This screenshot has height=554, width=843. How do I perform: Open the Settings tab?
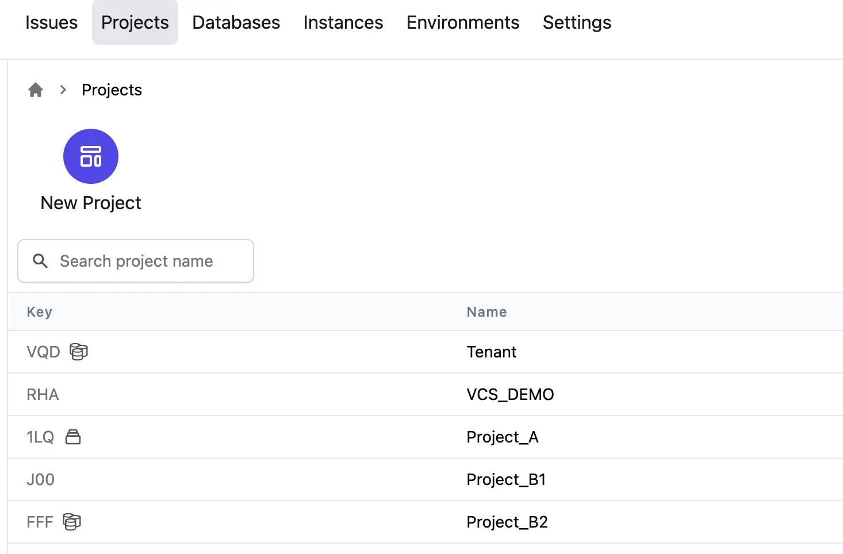click(576, 22)
